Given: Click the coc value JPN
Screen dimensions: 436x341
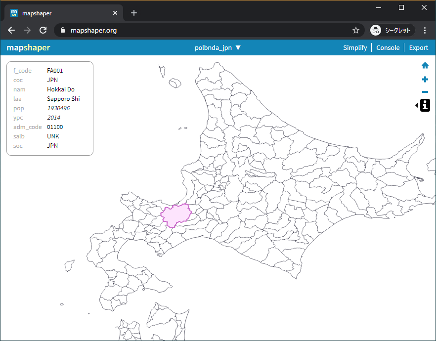Looking at the screenshot, I should pos(52,80).
